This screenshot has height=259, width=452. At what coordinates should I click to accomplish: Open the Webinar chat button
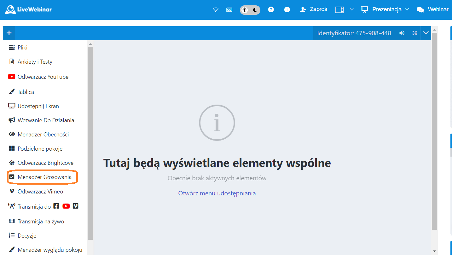click(432, 9)
